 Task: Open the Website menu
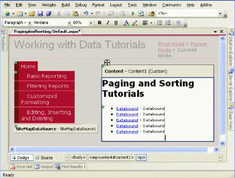pyautogui.click(x=49, y=5)
